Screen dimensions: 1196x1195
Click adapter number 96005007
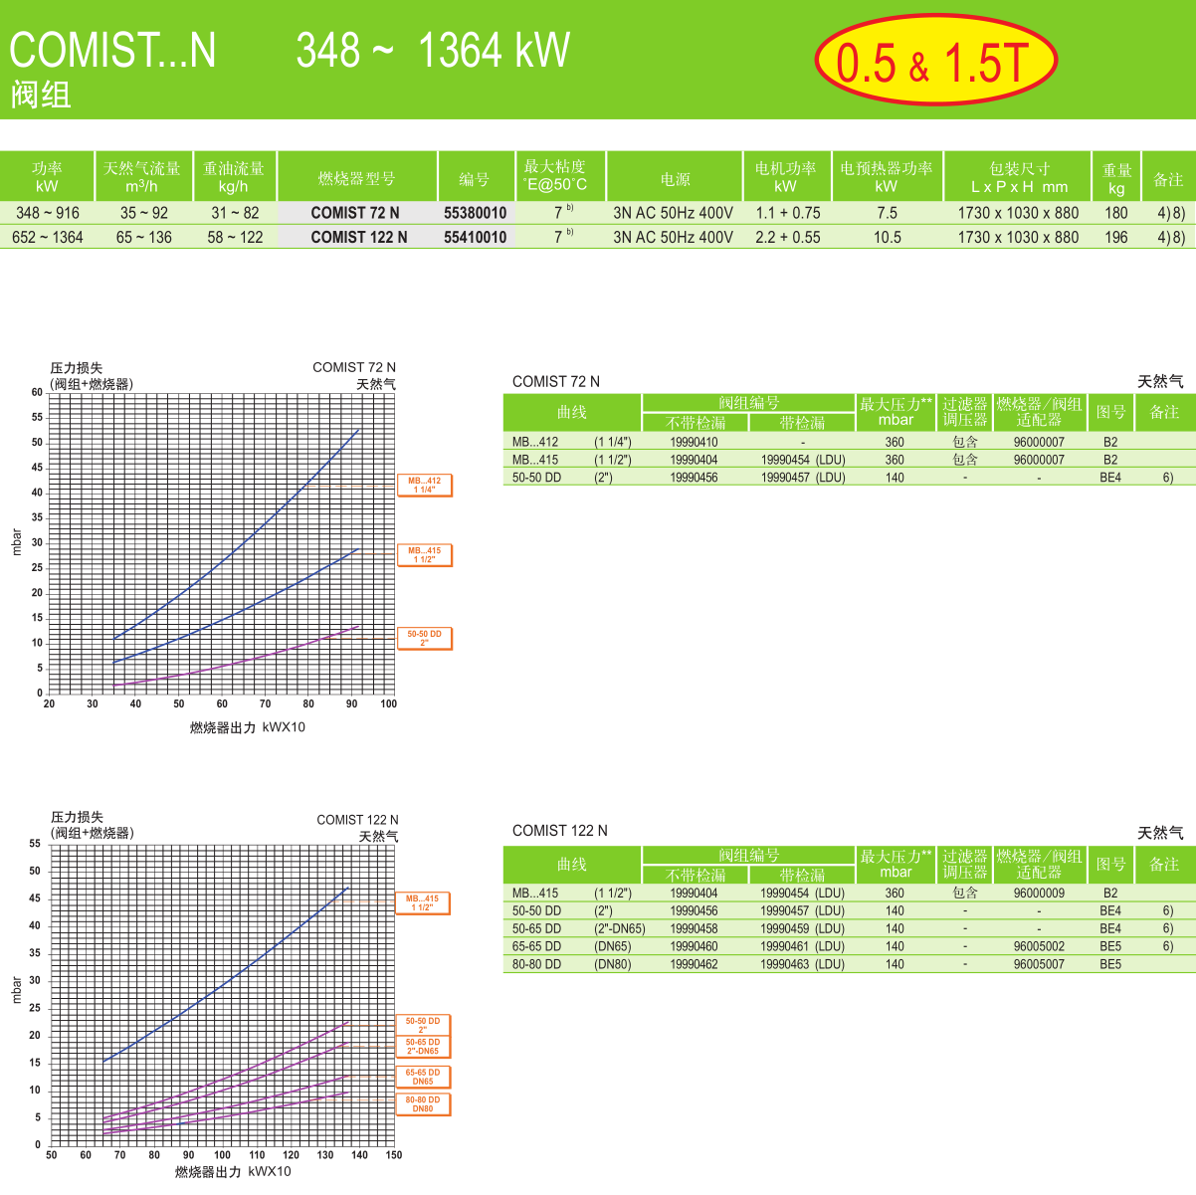tap(1039, 964)
